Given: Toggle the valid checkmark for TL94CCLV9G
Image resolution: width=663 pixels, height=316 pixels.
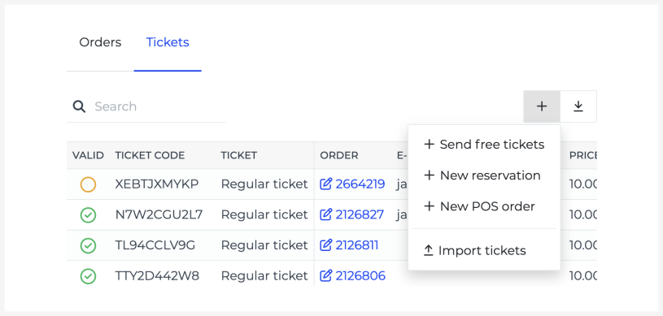Looking at the screenshot, I should click(88, 245).
